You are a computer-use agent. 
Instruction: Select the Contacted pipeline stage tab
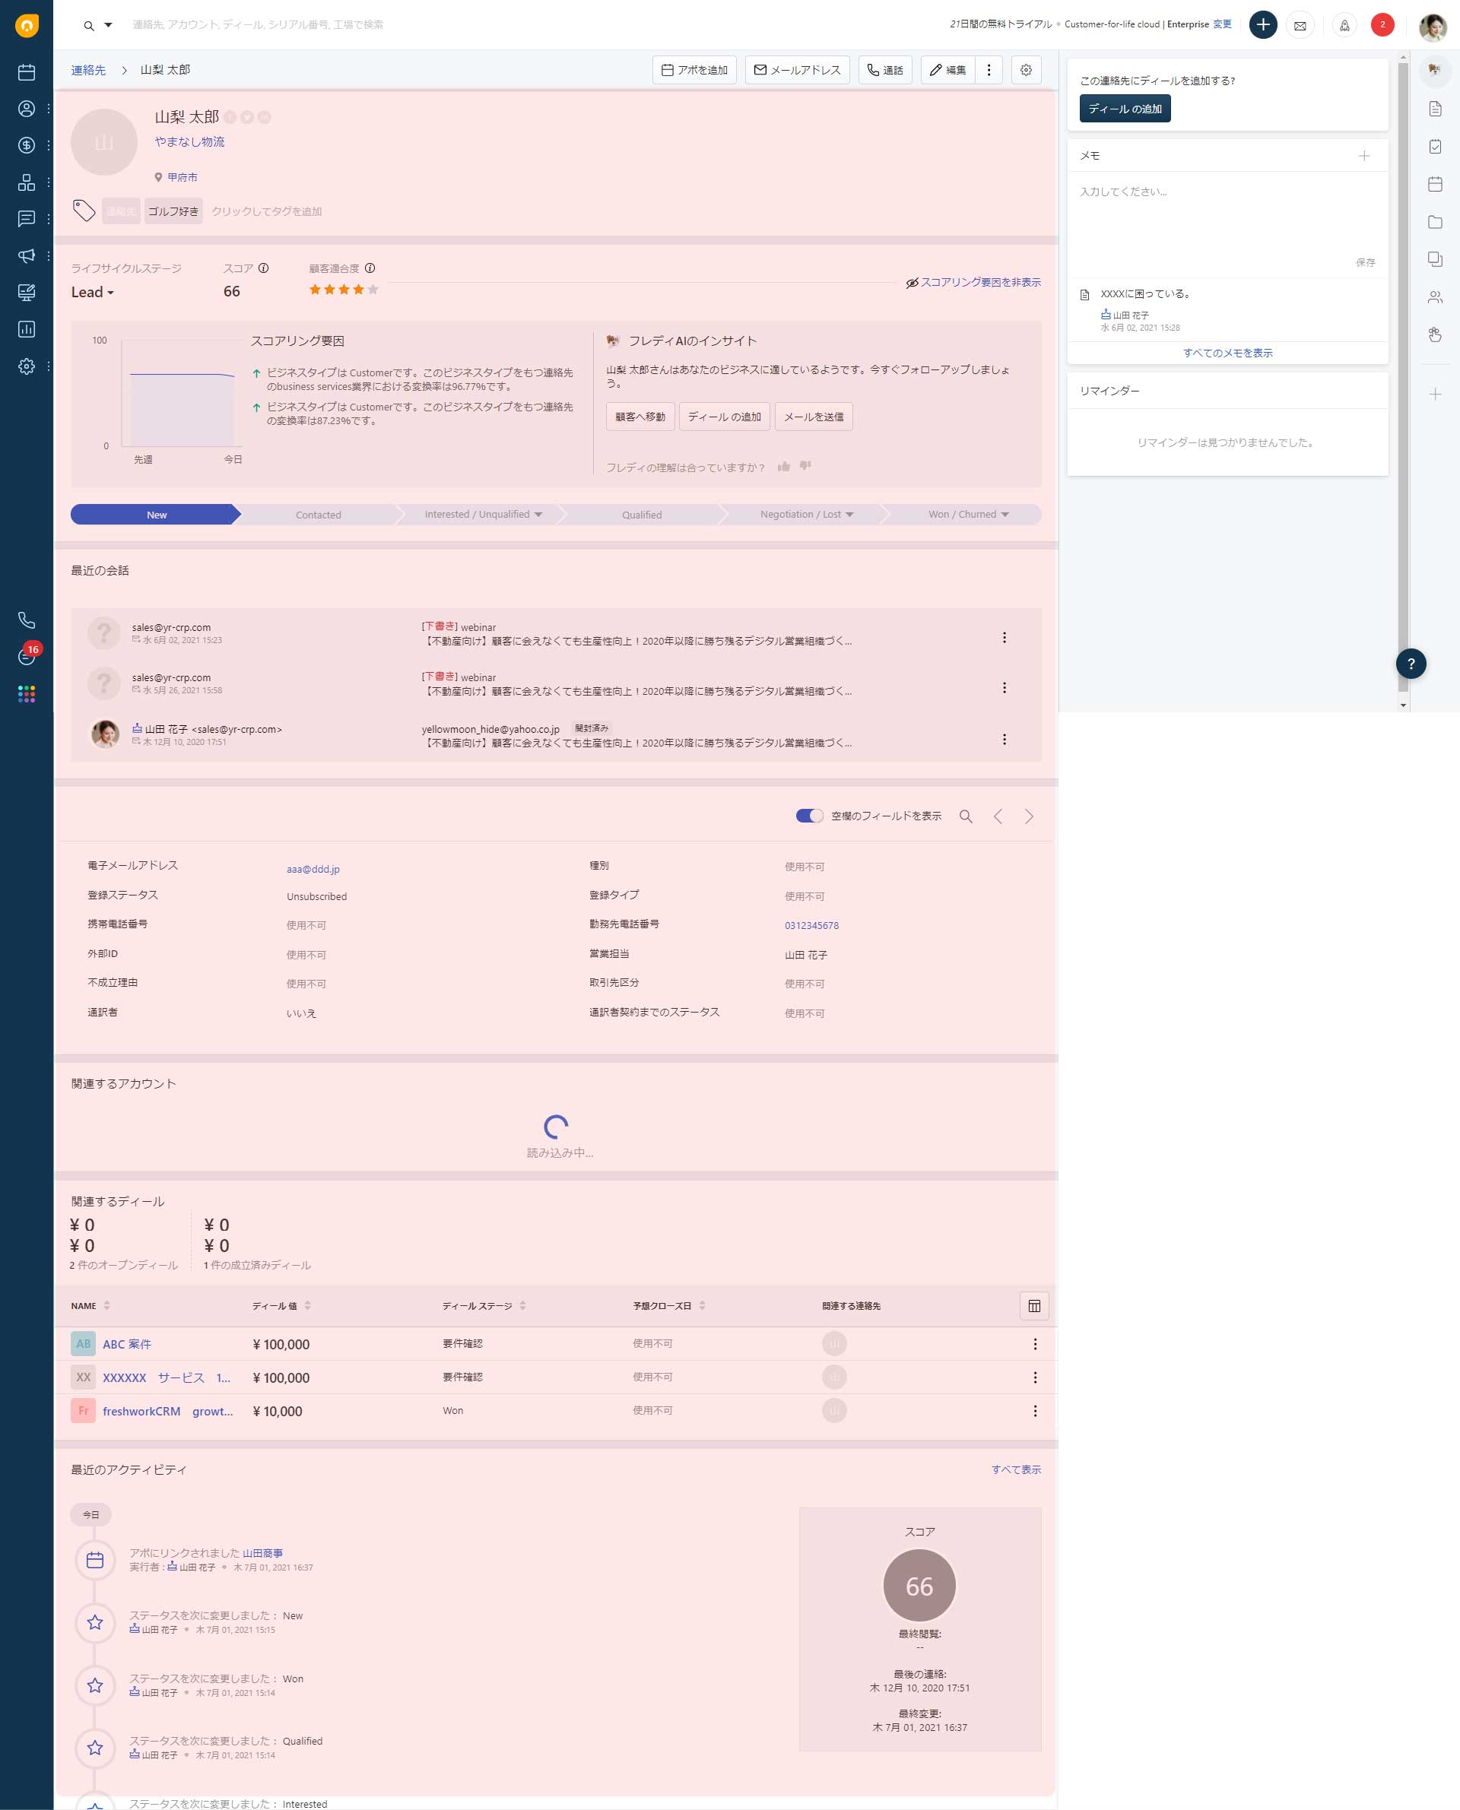[317, 514]
